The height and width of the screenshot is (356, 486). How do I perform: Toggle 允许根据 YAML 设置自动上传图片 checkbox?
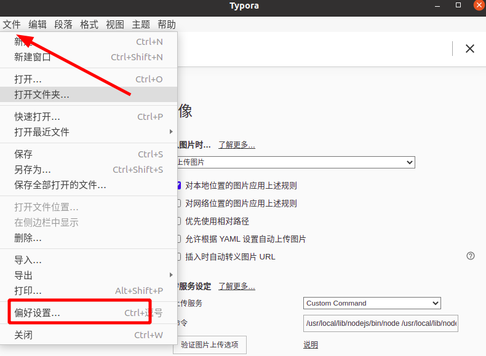pos(179,239)
